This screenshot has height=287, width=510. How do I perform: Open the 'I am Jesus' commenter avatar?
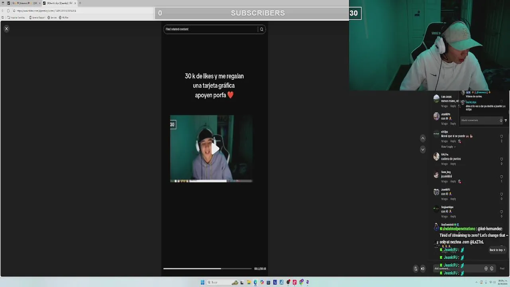click(436, 98)
